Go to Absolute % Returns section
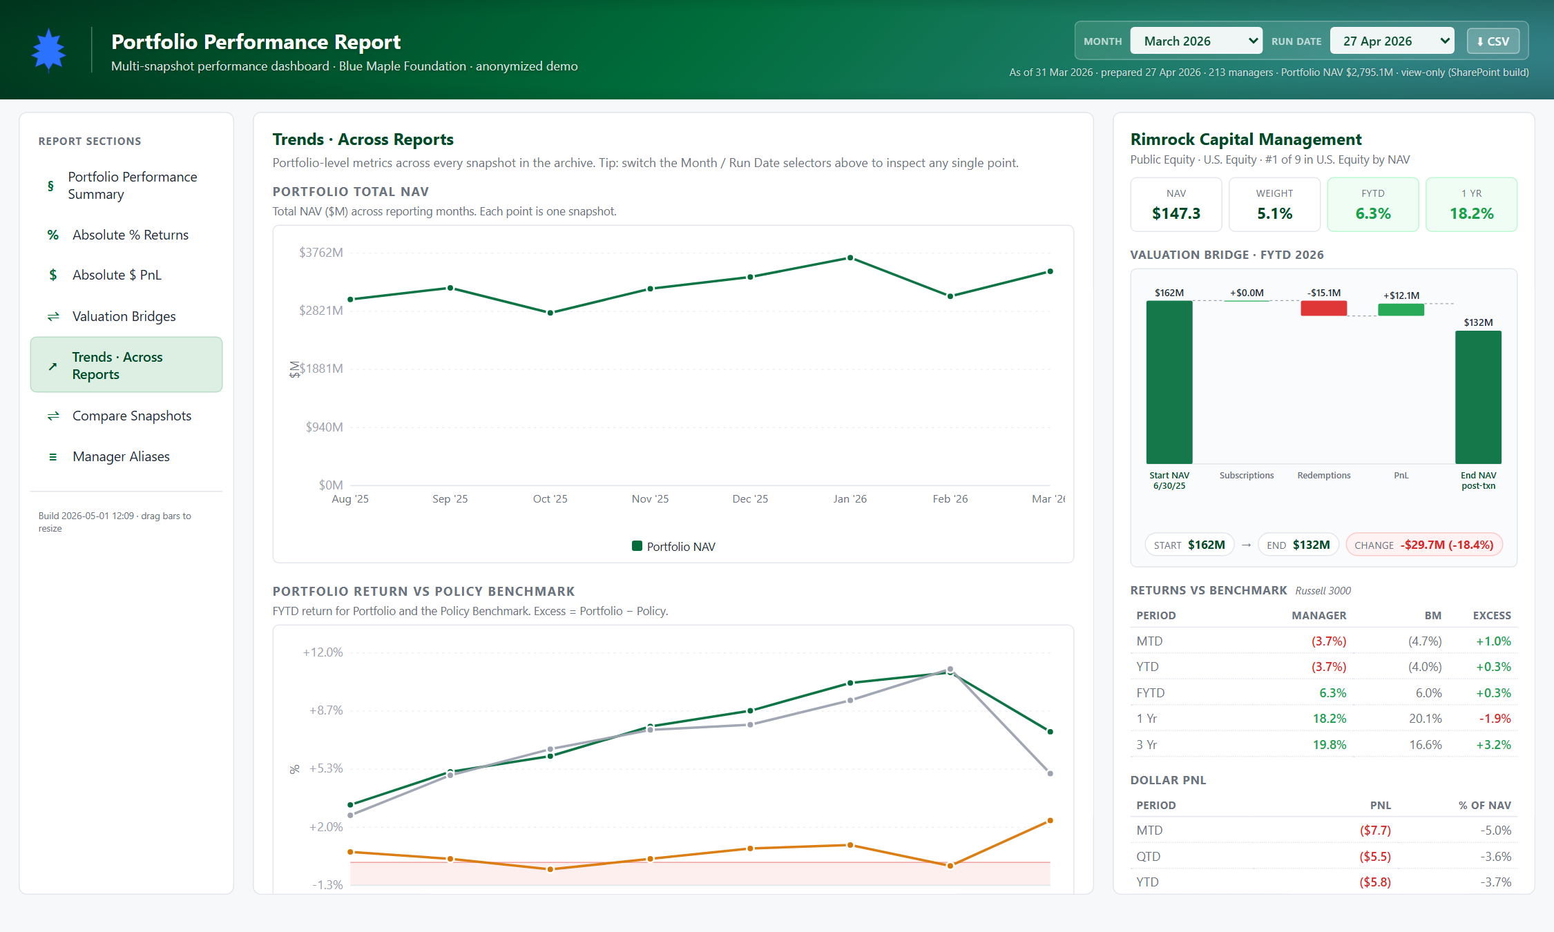 tap(126, 235)
